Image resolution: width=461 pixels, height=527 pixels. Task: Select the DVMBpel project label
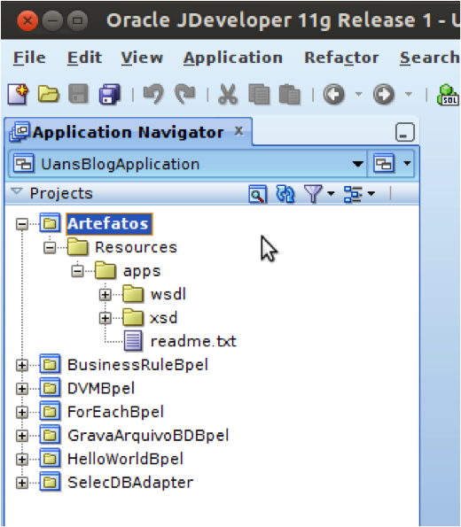click(101, 389)
